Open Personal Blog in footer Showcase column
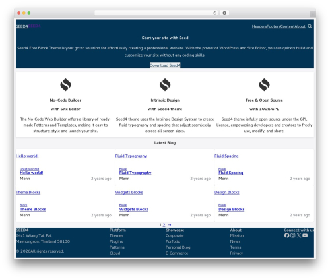Image resolution: width=330 pixels, height=279 pixels. (178, 247)
